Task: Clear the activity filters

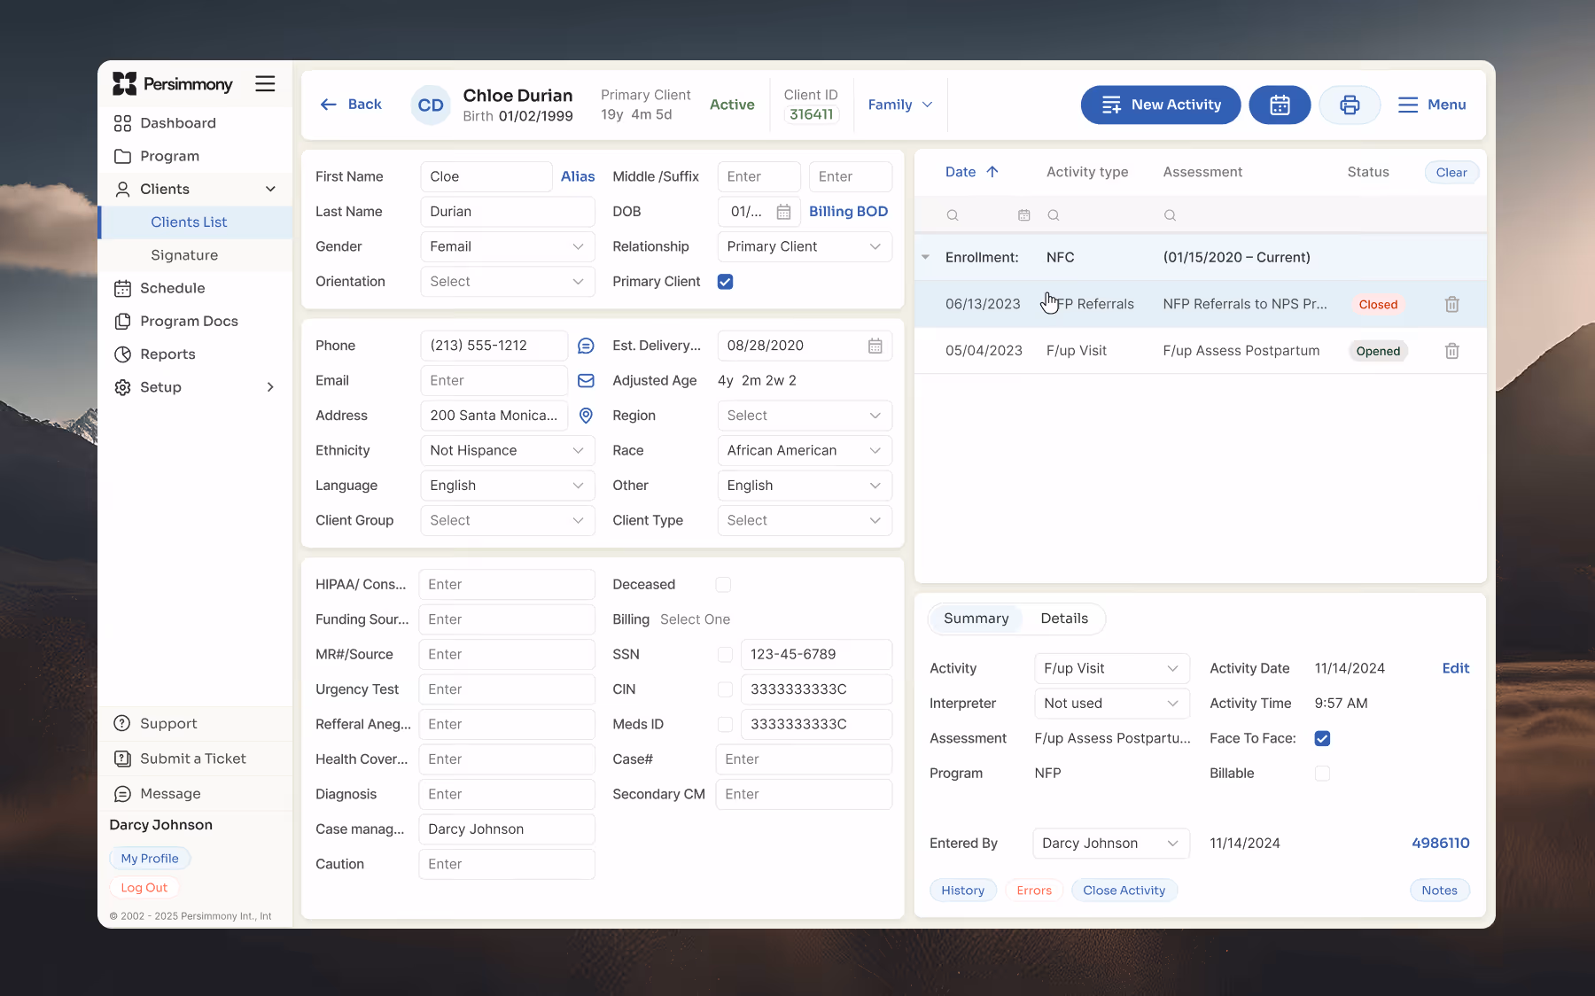Action: pos(1451,173)
